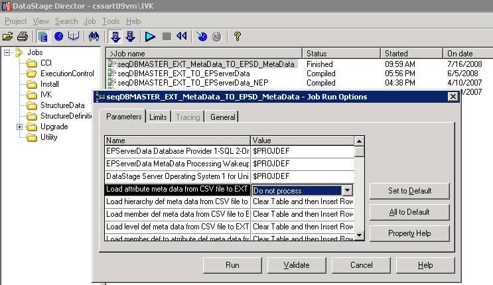Open the Do not process value dropdown
Screen dimensions: 493x285
point(348,190)
